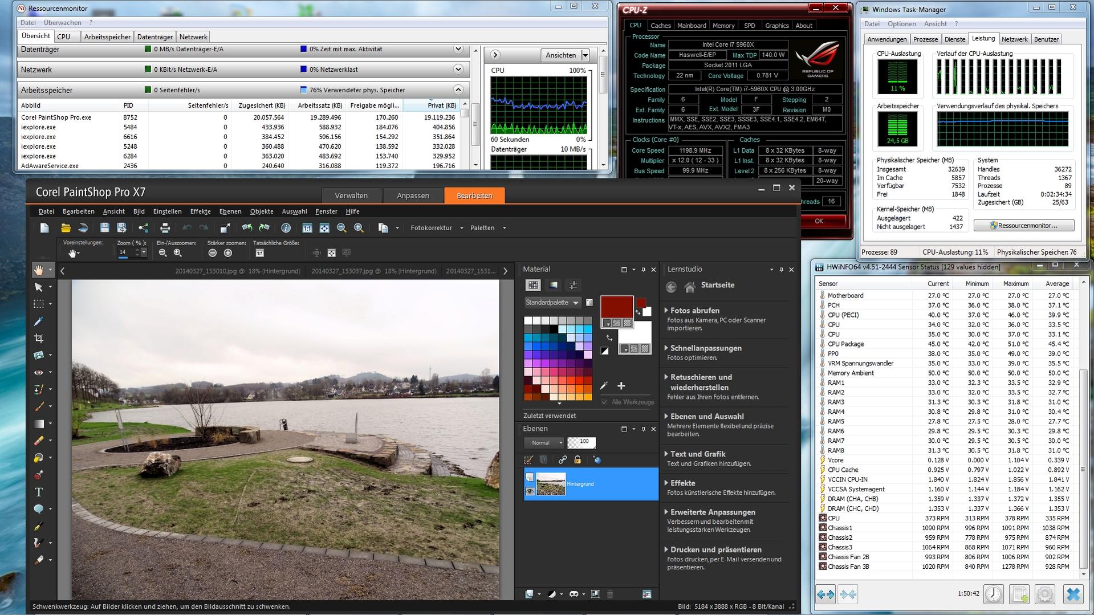Viewport: 1094px width, 615px height.
Task: Open a file using the folder icon
Action: pos(66,228)
